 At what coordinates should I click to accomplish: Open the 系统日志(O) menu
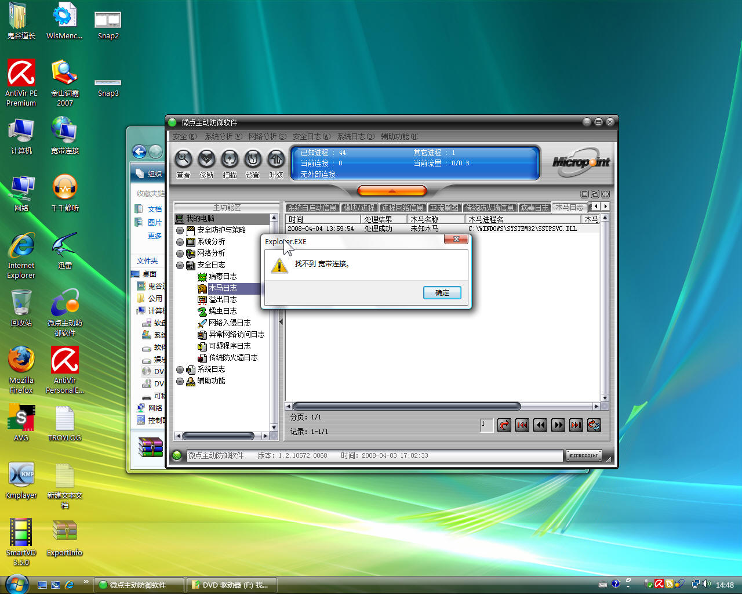[x=355, y=136]
